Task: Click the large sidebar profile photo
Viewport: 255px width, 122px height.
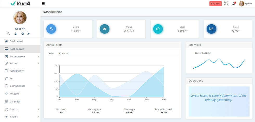Action: (x=20, y=18)
